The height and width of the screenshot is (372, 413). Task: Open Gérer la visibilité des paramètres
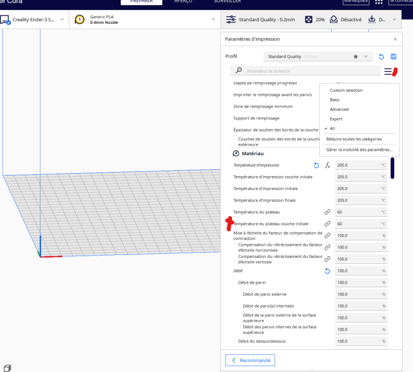pos(359,150)
